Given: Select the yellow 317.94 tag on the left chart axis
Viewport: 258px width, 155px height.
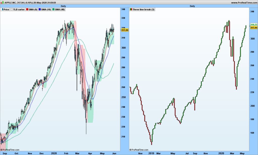Looking at the screenshot, I should point(125,30).
